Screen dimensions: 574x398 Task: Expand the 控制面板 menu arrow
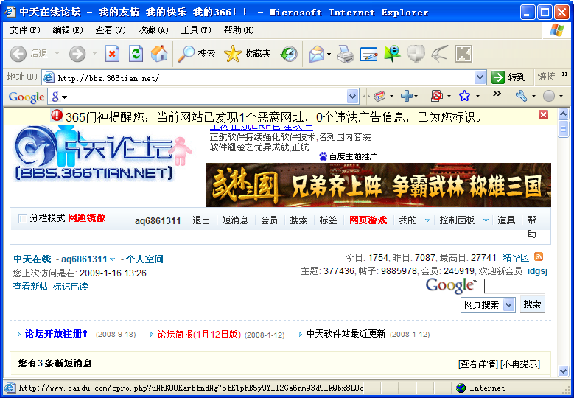click(486, 220)
